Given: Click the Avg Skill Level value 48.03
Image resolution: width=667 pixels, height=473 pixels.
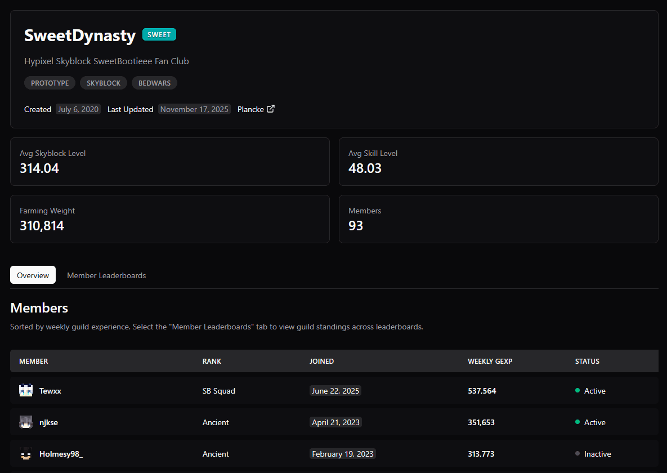Looking at the screenshot, I should (x=365, y=168).
